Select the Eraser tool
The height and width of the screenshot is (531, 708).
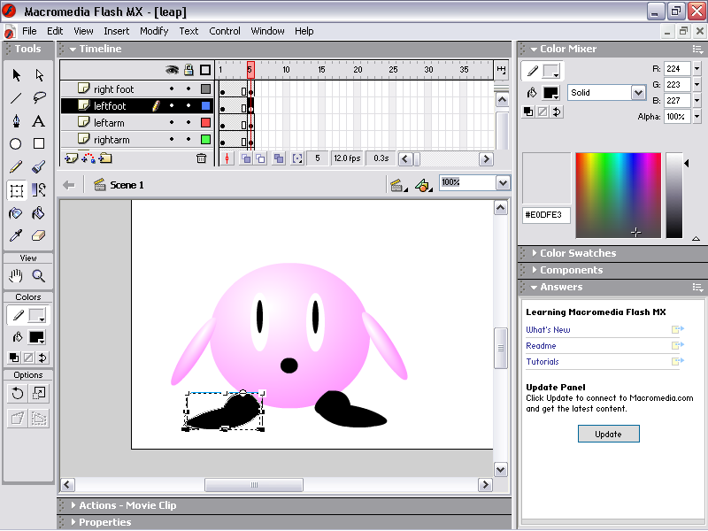click(39, 236)
